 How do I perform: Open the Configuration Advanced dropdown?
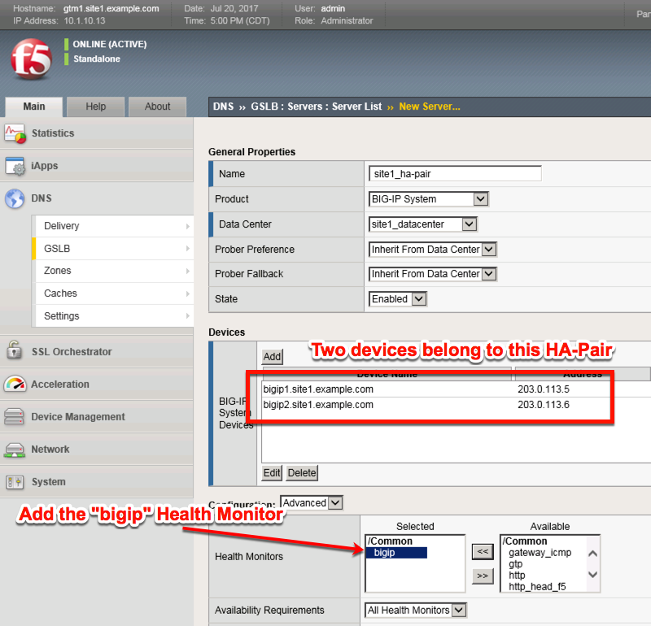pyautogui.click(x=312, y=502)
